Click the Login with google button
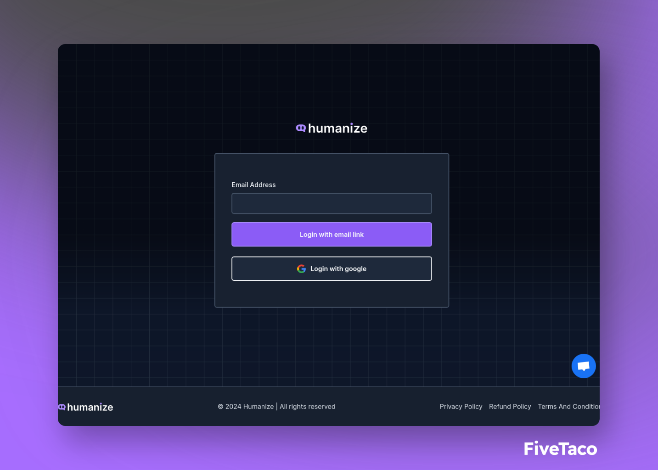658x470 pixels. (x=332, y=269)
